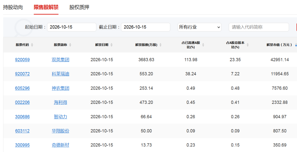This screenshot has height=152, width=297.
Task: Click the 起始日期 date input field
Action: pos(71,27)
